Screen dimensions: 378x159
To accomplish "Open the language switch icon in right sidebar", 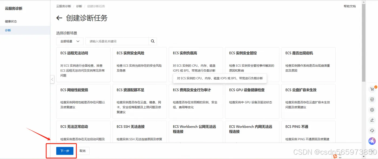I will [372, 99].
